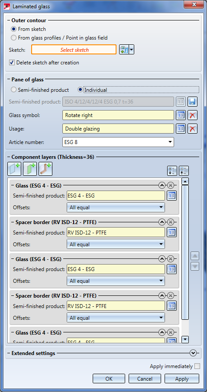This screenshot has height=392, width=207.
Task: Click expand all layers icon
Action: click(172, 171)
